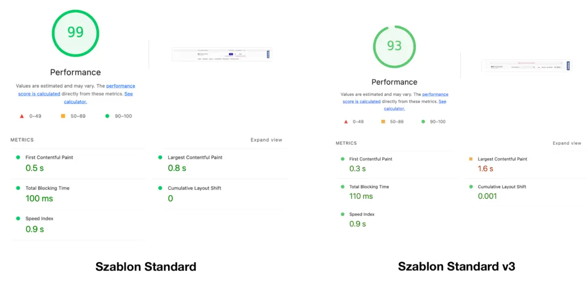Viewport: 586px width, 287px height.
Task: Click red triangle 0–49 legend icon, v3 report
Action: click(x=345, y=121)
